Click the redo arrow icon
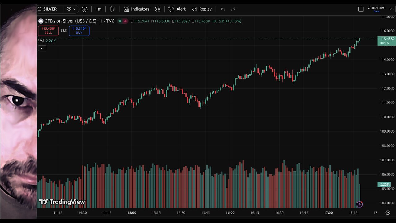This screenshot has width=396, height=223. [x=234, y=9]
